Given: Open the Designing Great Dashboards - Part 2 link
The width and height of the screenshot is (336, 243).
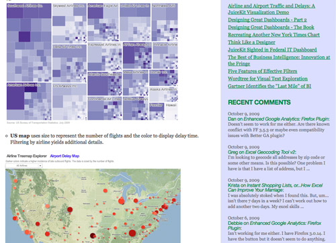Looking at the screenshot, I should tap(267, 20).
